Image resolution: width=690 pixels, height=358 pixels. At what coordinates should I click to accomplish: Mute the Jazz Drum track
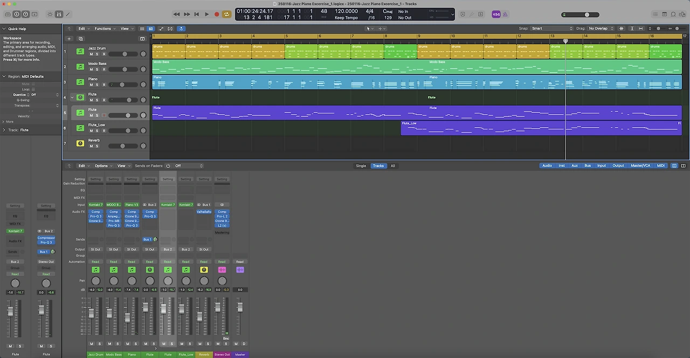tap(91, 54)
